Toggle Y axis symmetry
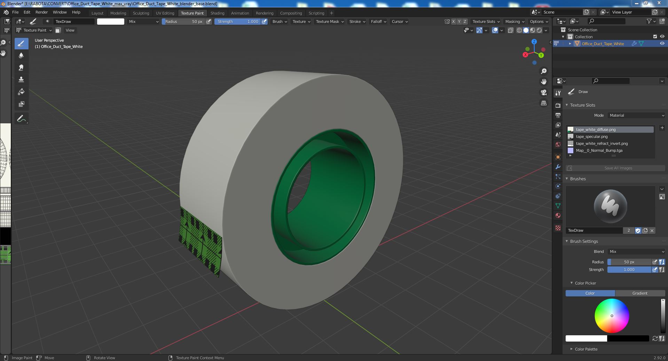The image size is (668, 361). click(x=459, y=22)
